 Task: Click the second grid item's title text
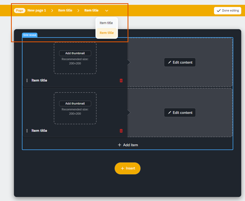[x=39, y=131]
